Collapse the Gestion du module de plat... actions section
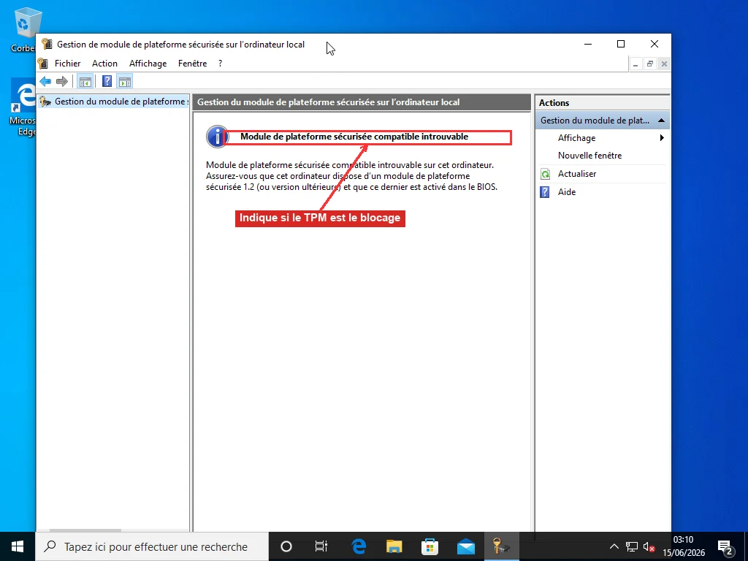Viewport: 748px width, 561px height. 661,121
